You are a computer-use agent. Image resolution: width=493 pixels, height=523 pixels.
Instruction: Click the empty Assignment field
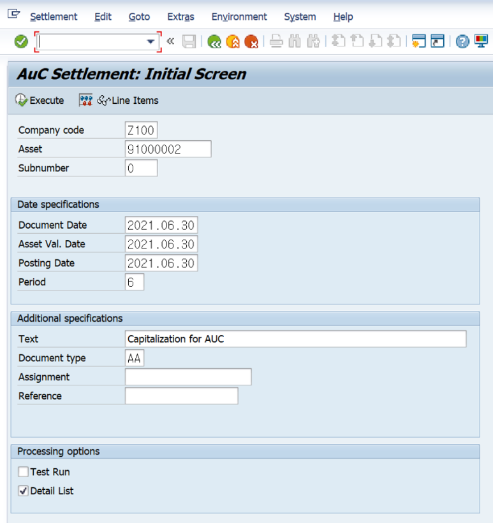(x=188, y=377)
